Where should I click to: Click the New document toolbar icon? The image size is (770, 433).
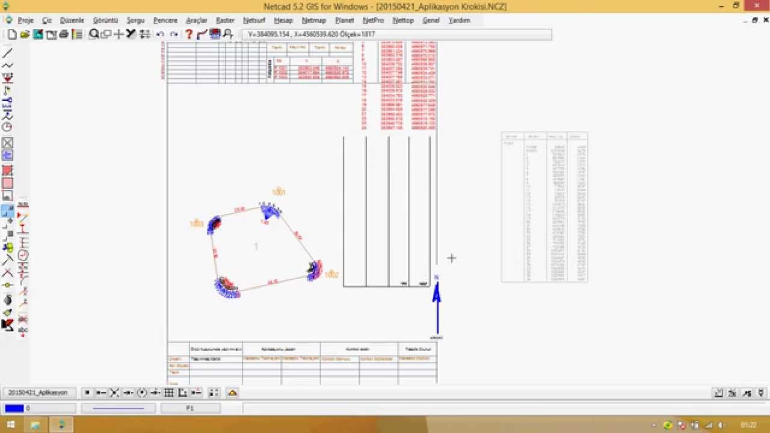(x=12, y=34)
